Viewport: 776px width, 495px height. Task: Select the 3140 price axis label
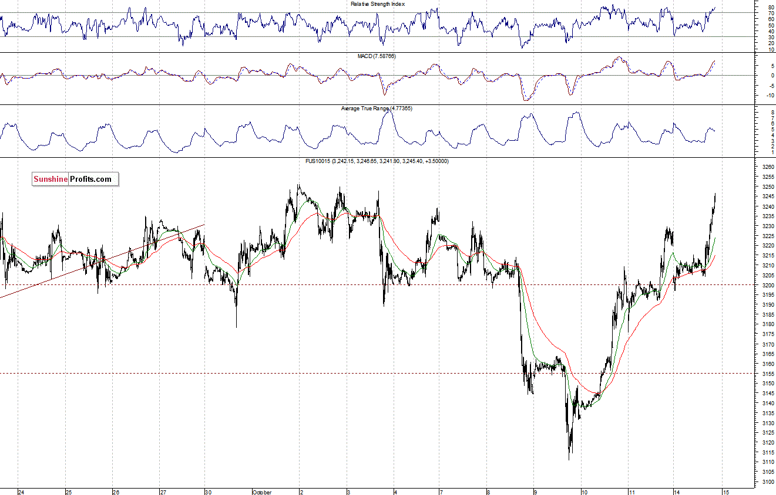click(768, 404)
